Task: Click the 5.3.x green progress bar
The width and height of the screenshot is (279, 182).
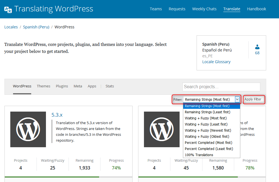Action: coord(52,177)
